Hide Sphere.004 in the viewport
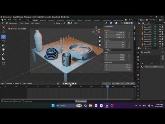The image size is (165, 124). [x=160, y=32]
